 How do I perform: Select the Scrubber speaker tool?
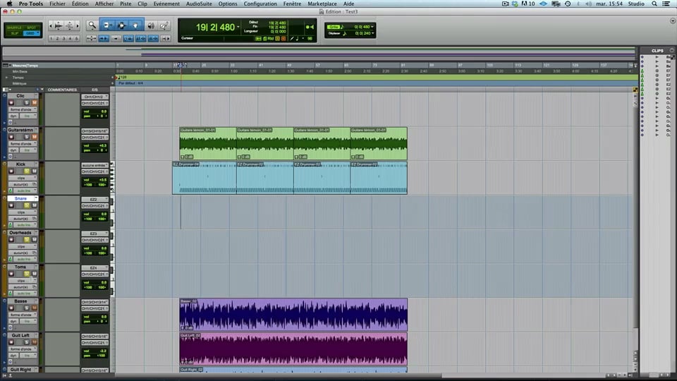[x=150, y=25]
